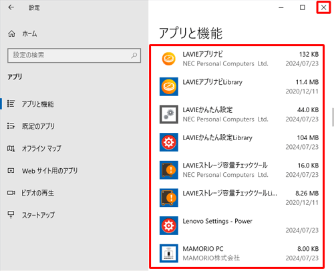Click the 8.26 MB storage check tool Library icon

[x=169, y=198]
